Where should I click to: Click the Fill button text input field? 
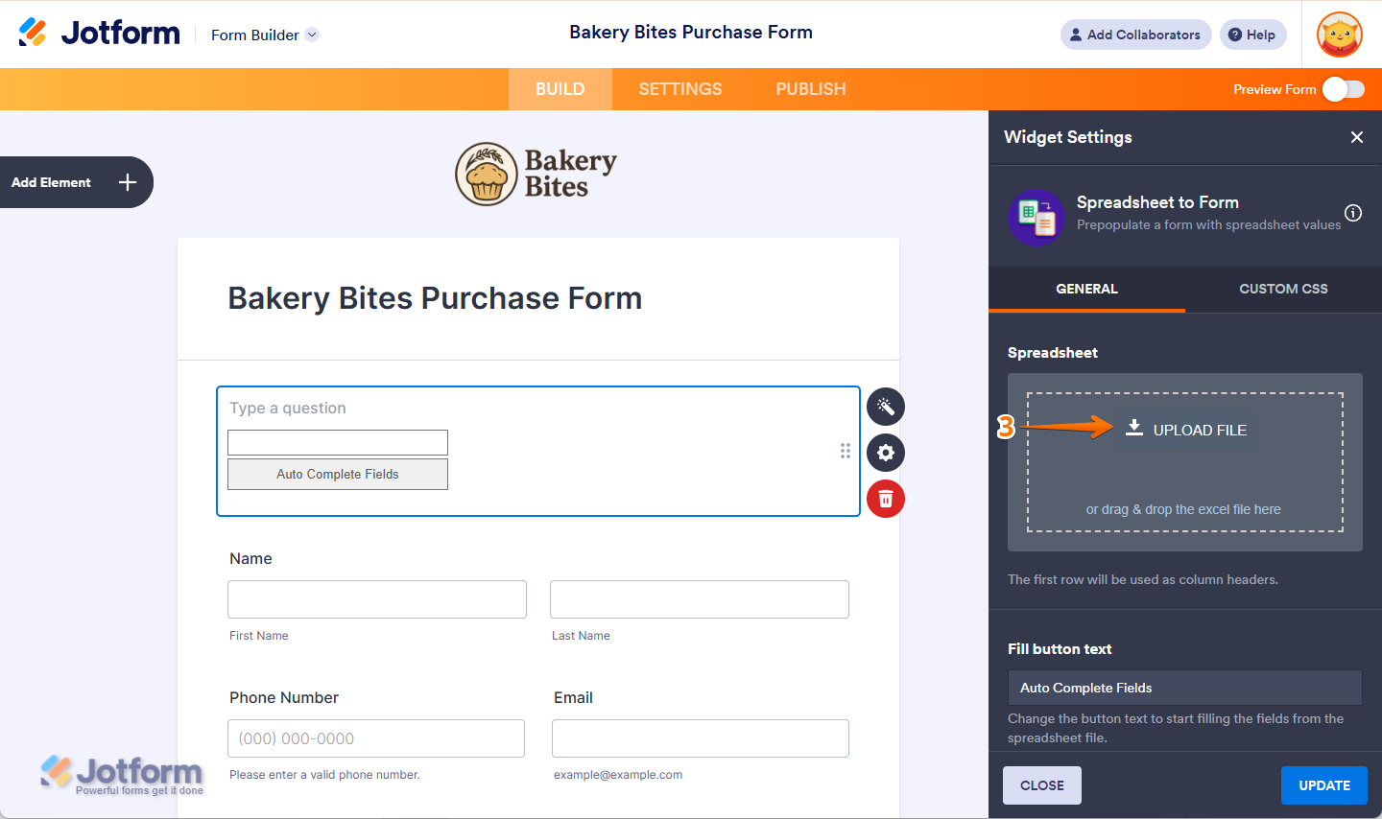tap(1184, 688)
